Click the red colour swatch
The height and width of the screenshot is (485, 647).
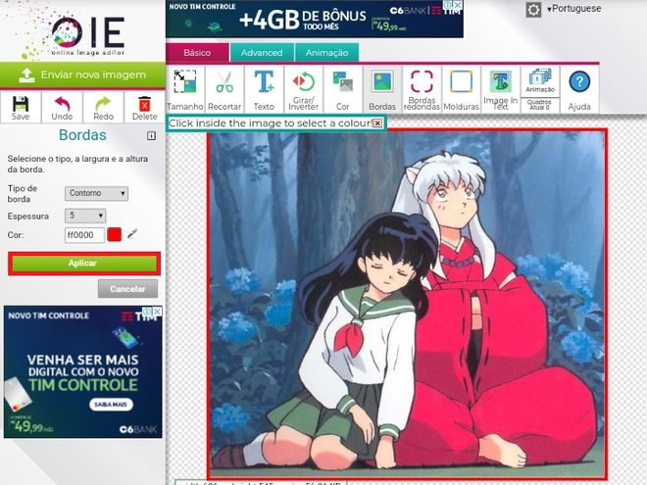point(115,235)
